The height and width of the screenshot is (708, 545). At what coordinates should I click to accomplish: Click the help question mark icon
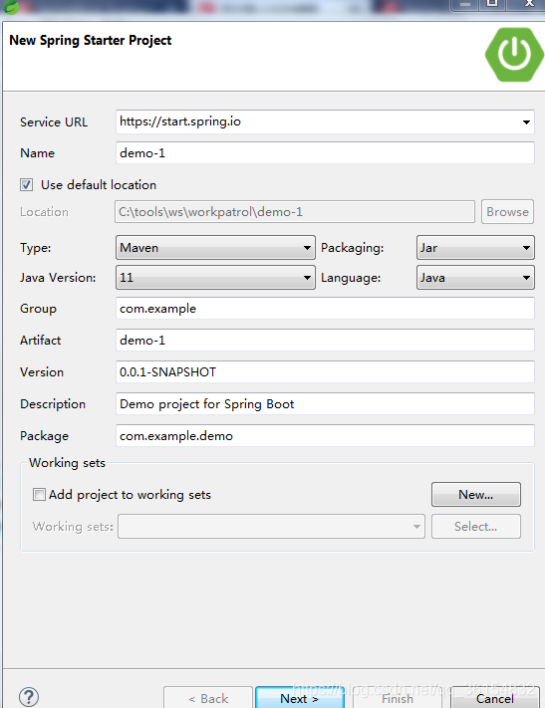pyautogui.click(x=29, y=697)
